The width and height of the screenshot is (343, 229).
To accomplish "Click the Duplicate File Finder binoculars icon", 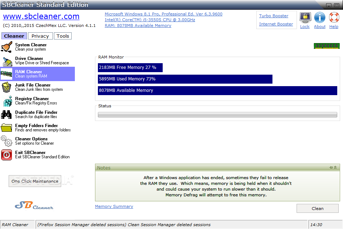I will pos(6,114).
